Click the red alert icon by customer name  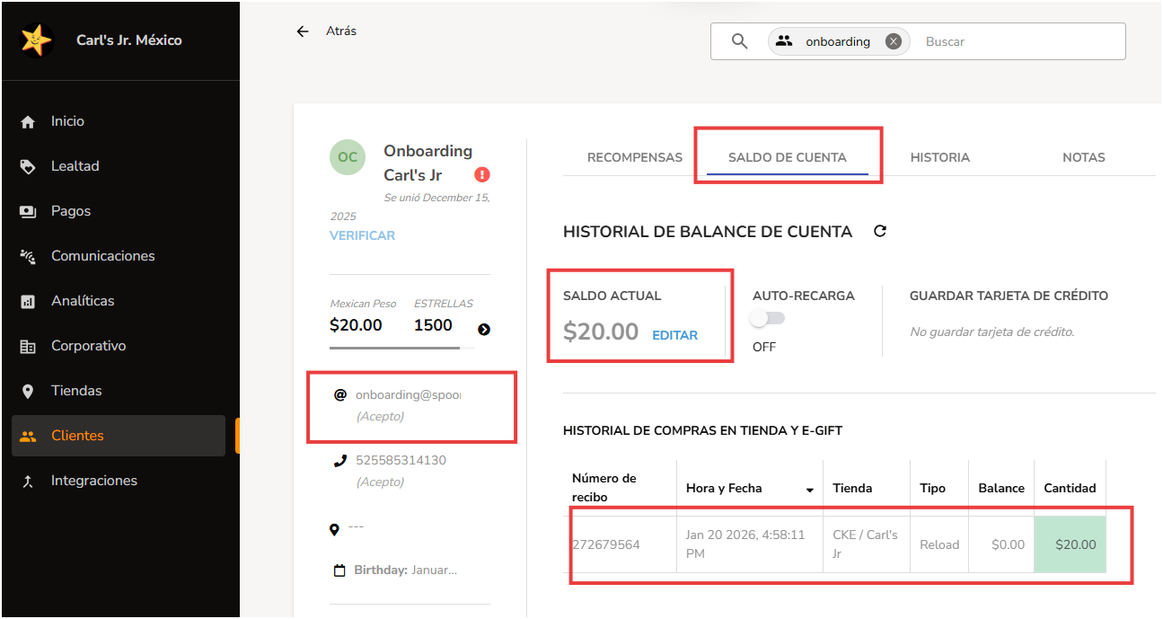click(x=482, y=175)
